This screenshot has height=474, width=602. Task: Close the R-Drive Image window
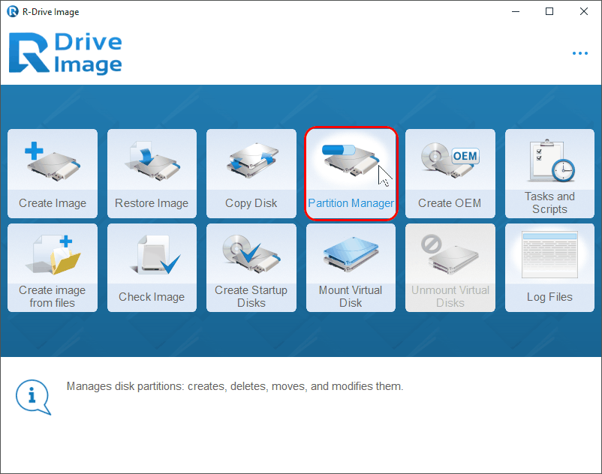pos(583,11)
